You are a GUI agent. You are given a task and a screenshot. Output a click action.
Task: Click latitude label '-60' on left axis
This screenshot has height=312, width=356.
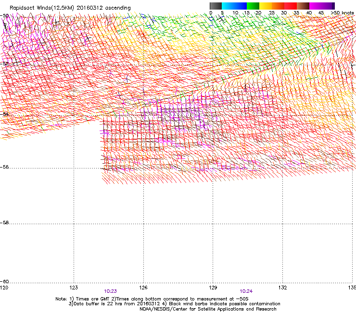pos(4,282)
